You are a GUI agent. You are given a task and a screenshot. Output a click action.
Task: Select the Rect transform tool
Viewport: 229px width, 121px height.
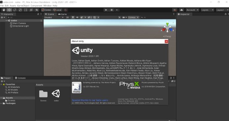pos(26,10)
